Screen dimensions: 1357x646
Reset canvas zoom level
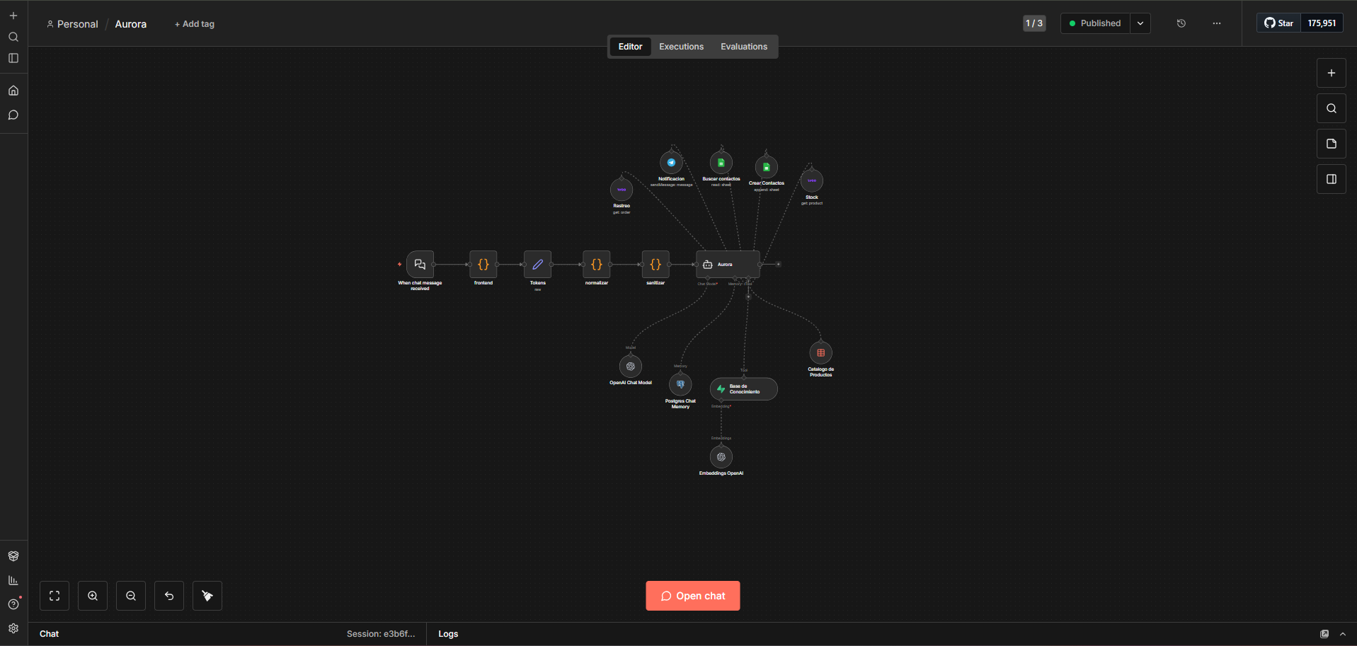169,596
